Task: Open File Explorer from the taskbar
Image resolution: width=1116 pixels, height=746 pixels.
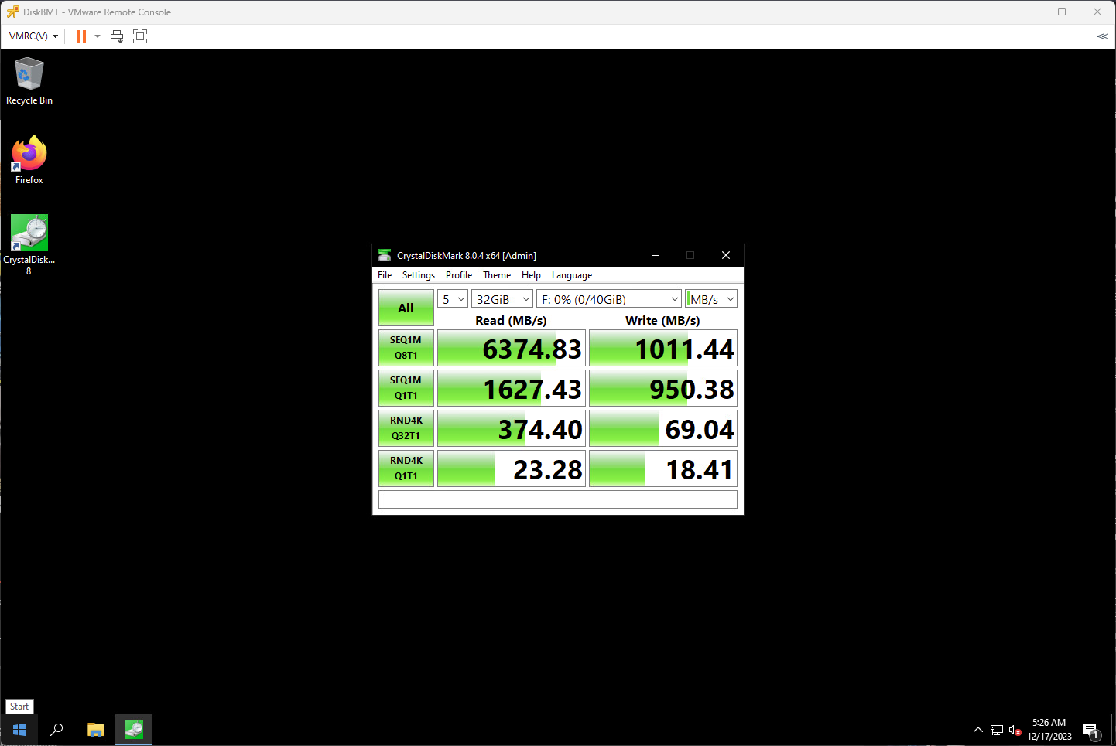Action: (x=95, y=729)
